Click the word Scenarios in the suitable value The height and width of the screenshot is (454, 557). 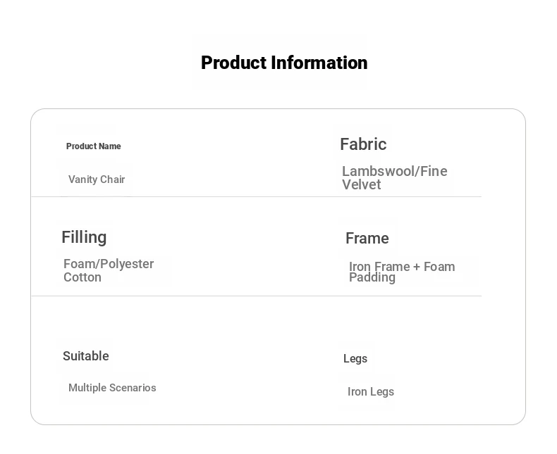133,388
